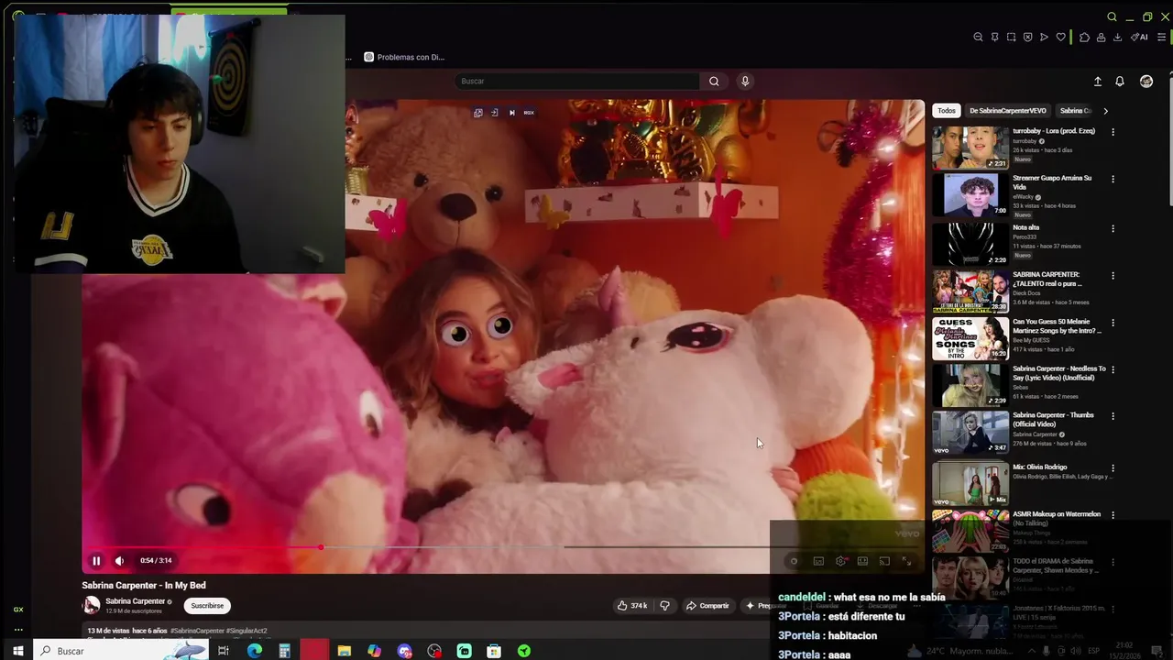The width and height of the screenshot is (1173, 660).
Task: Run search with magnifier button
Action: [x=714, y=82]
